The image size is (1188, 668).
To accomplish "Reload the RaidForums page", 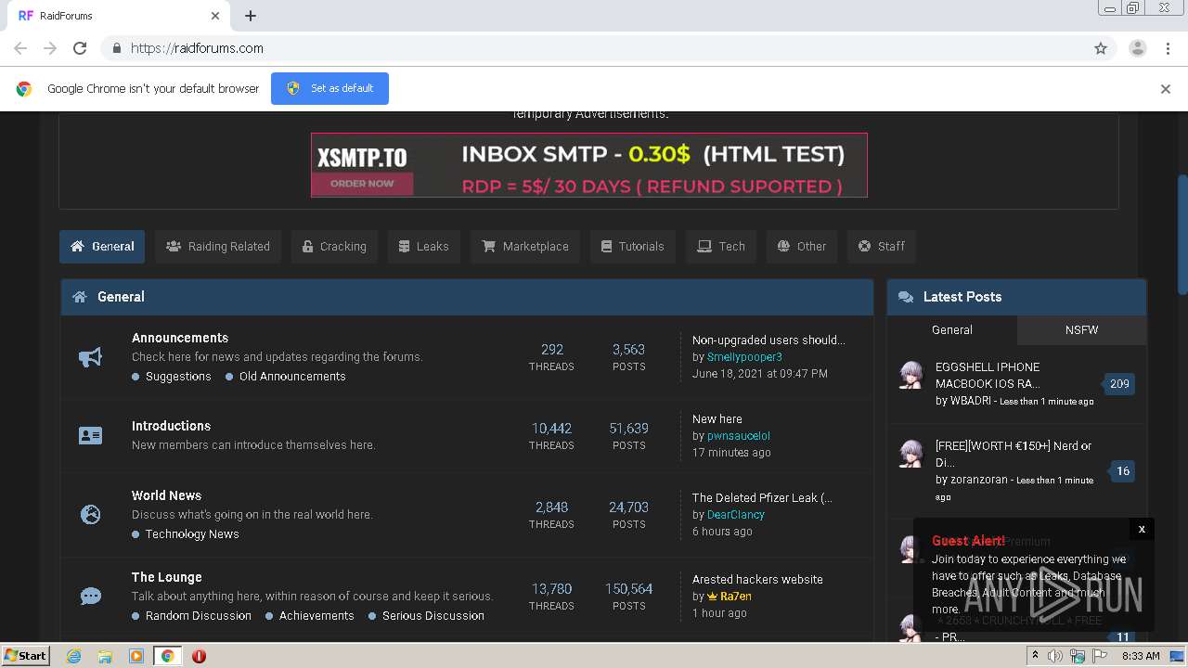I will tap(80, 48).
